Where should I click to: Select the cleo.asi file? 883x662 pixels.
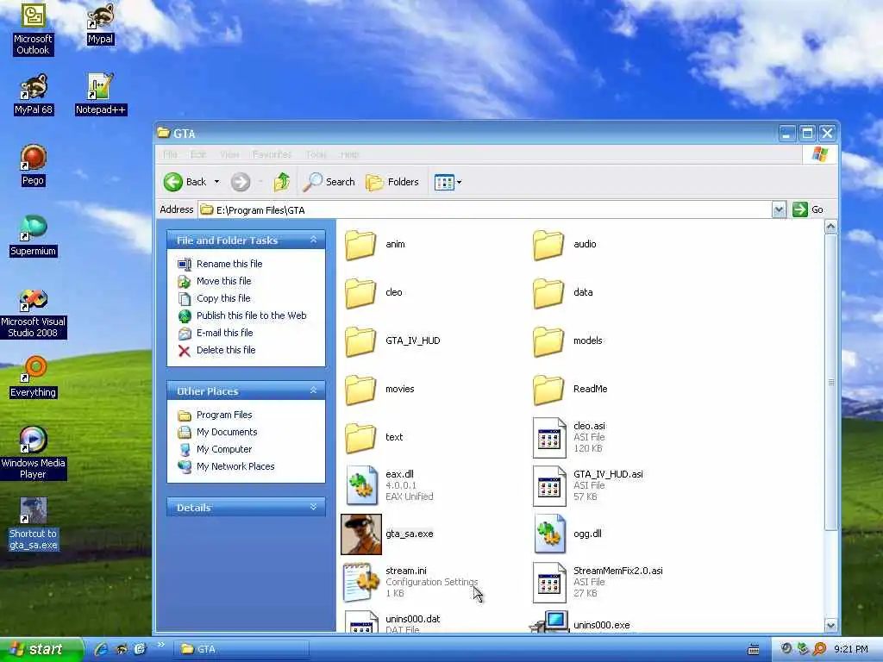[x=569, y=437]
